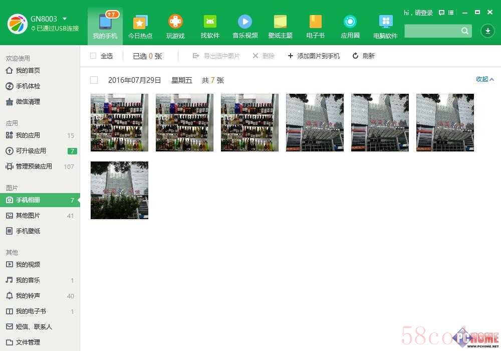Focus the top search field
The width and height of the screenshot is (501, 351).
(438, 31)
